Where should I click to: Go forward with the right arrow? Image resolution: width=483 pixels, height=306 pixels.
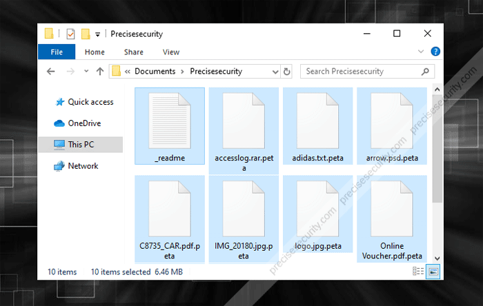[x=70, y=72]
